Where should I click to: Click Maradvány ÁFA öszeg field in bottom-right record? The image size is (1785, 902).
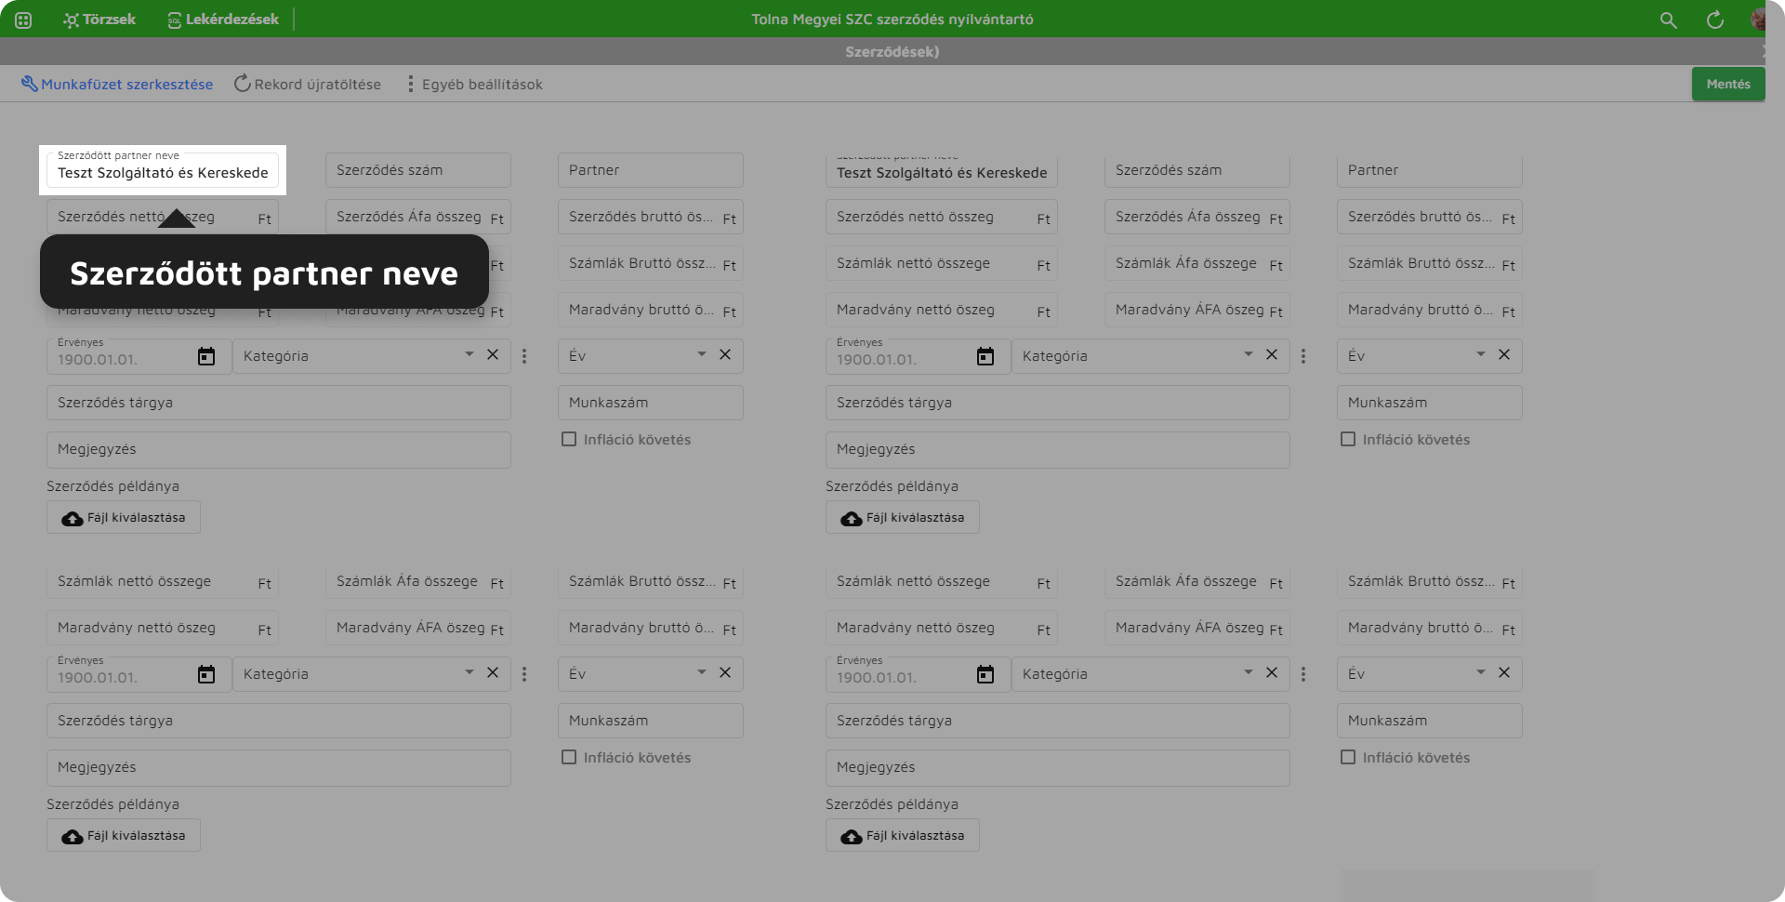coord(1197,628)
